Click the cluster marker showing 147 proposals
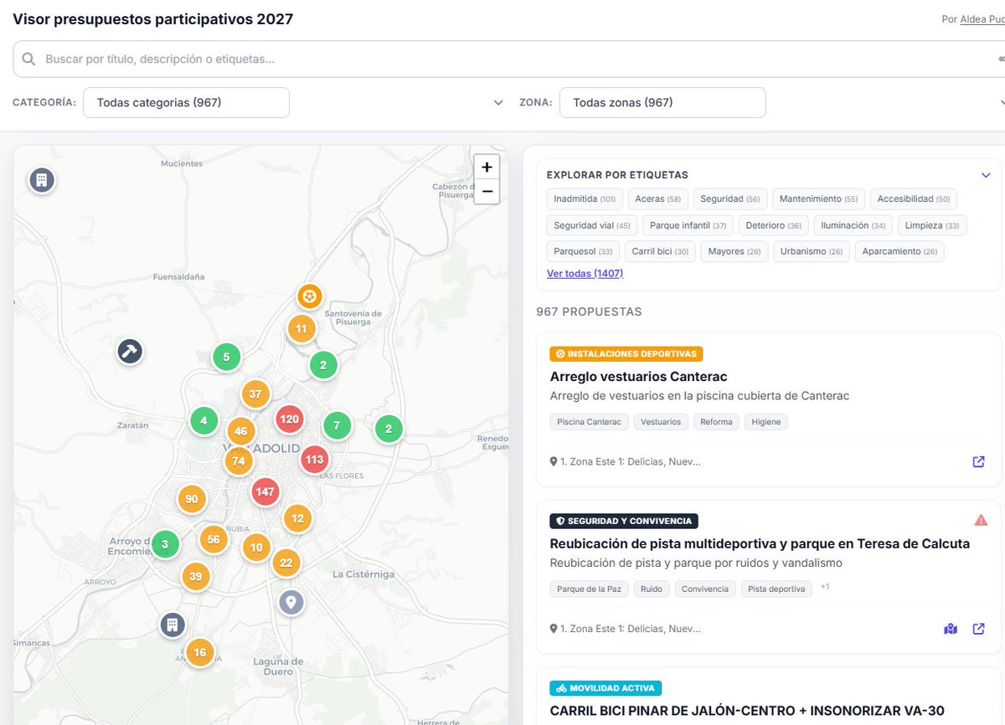 click(265, 492)
